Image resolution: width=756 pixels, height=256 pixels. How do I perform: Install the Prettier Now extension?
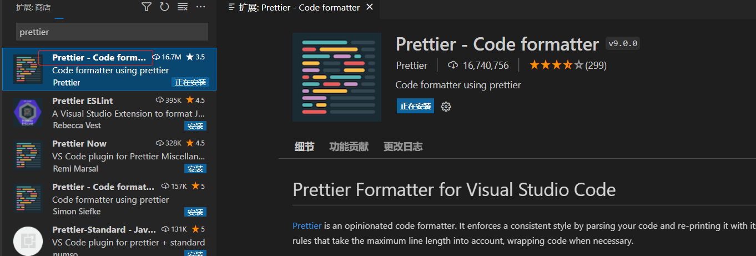195,169
